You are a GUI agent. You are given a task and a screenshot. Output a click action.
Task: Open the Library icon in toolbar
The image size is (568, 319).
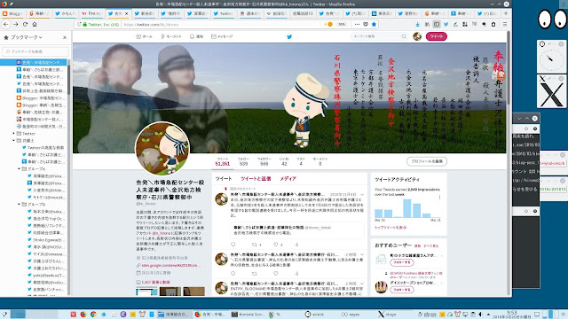tap(427, 24)
